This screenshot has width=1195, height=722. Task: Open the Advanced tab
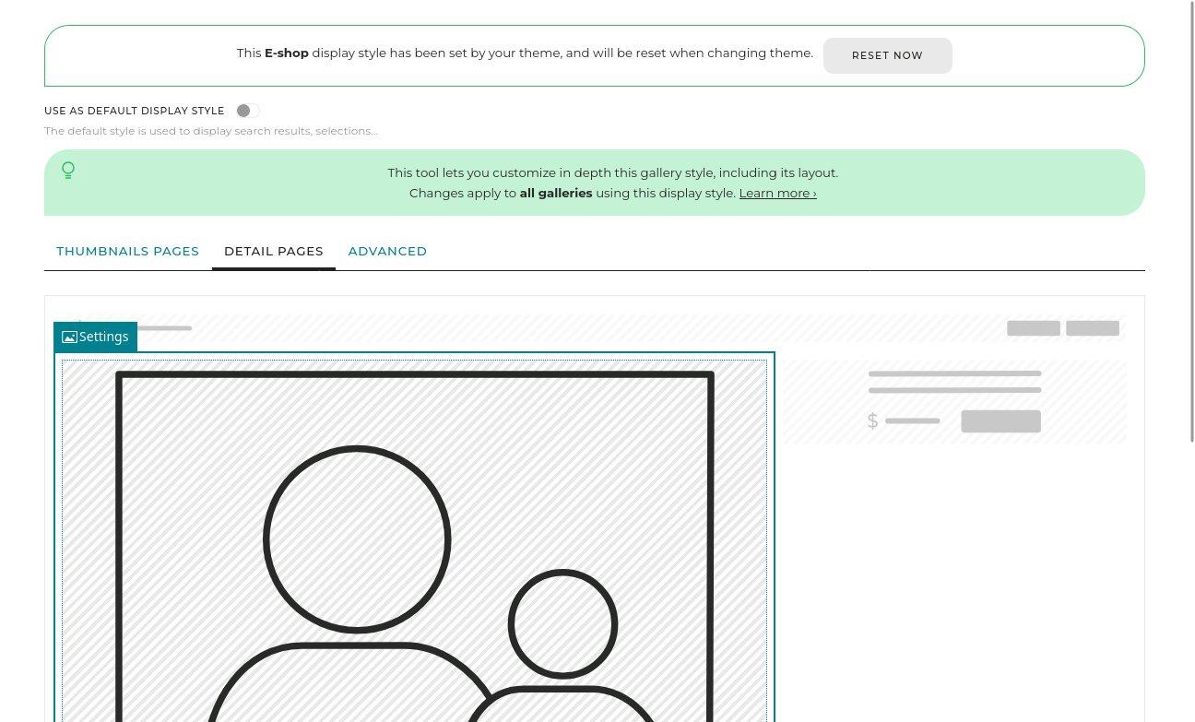click(387, 251)
